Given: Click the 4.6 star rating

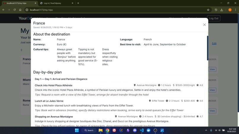Looking at the screenshot, I should 200,101.
